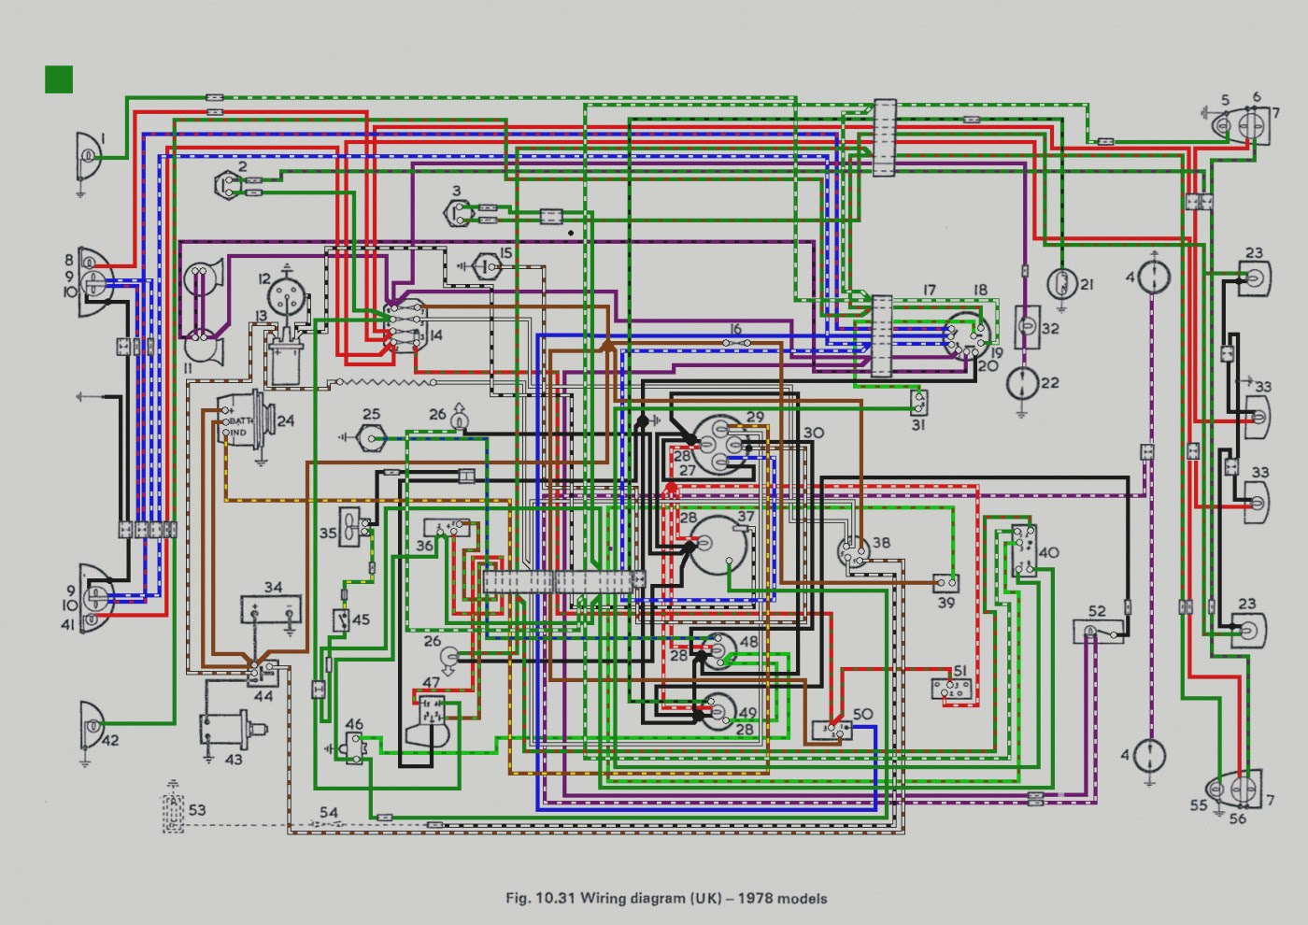1308x925 pixels.
Task: Click the number label '29'
Action: coord(755,418)
